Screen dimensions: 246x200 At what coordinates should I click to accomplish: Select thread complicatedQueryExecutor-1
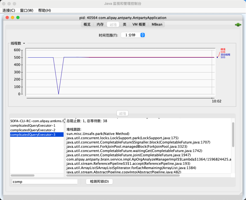[x=37, y=126]
